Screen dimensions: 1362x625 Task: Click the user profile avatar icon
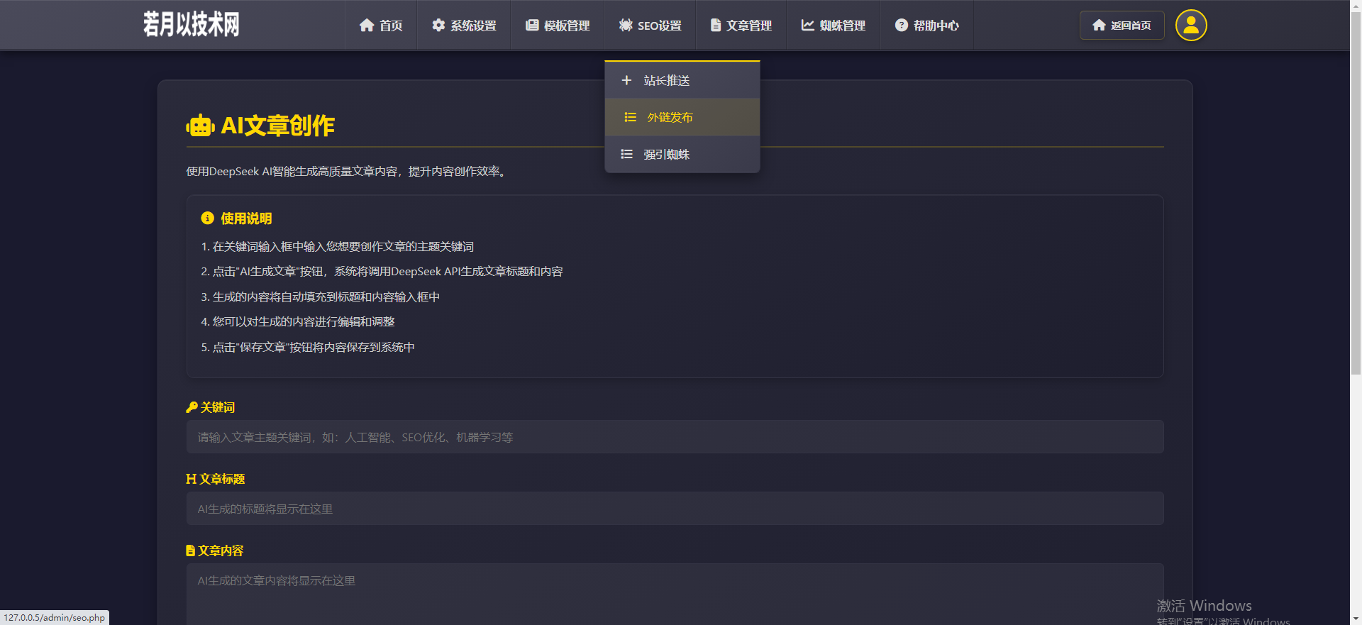click(x=1191, y=26)
